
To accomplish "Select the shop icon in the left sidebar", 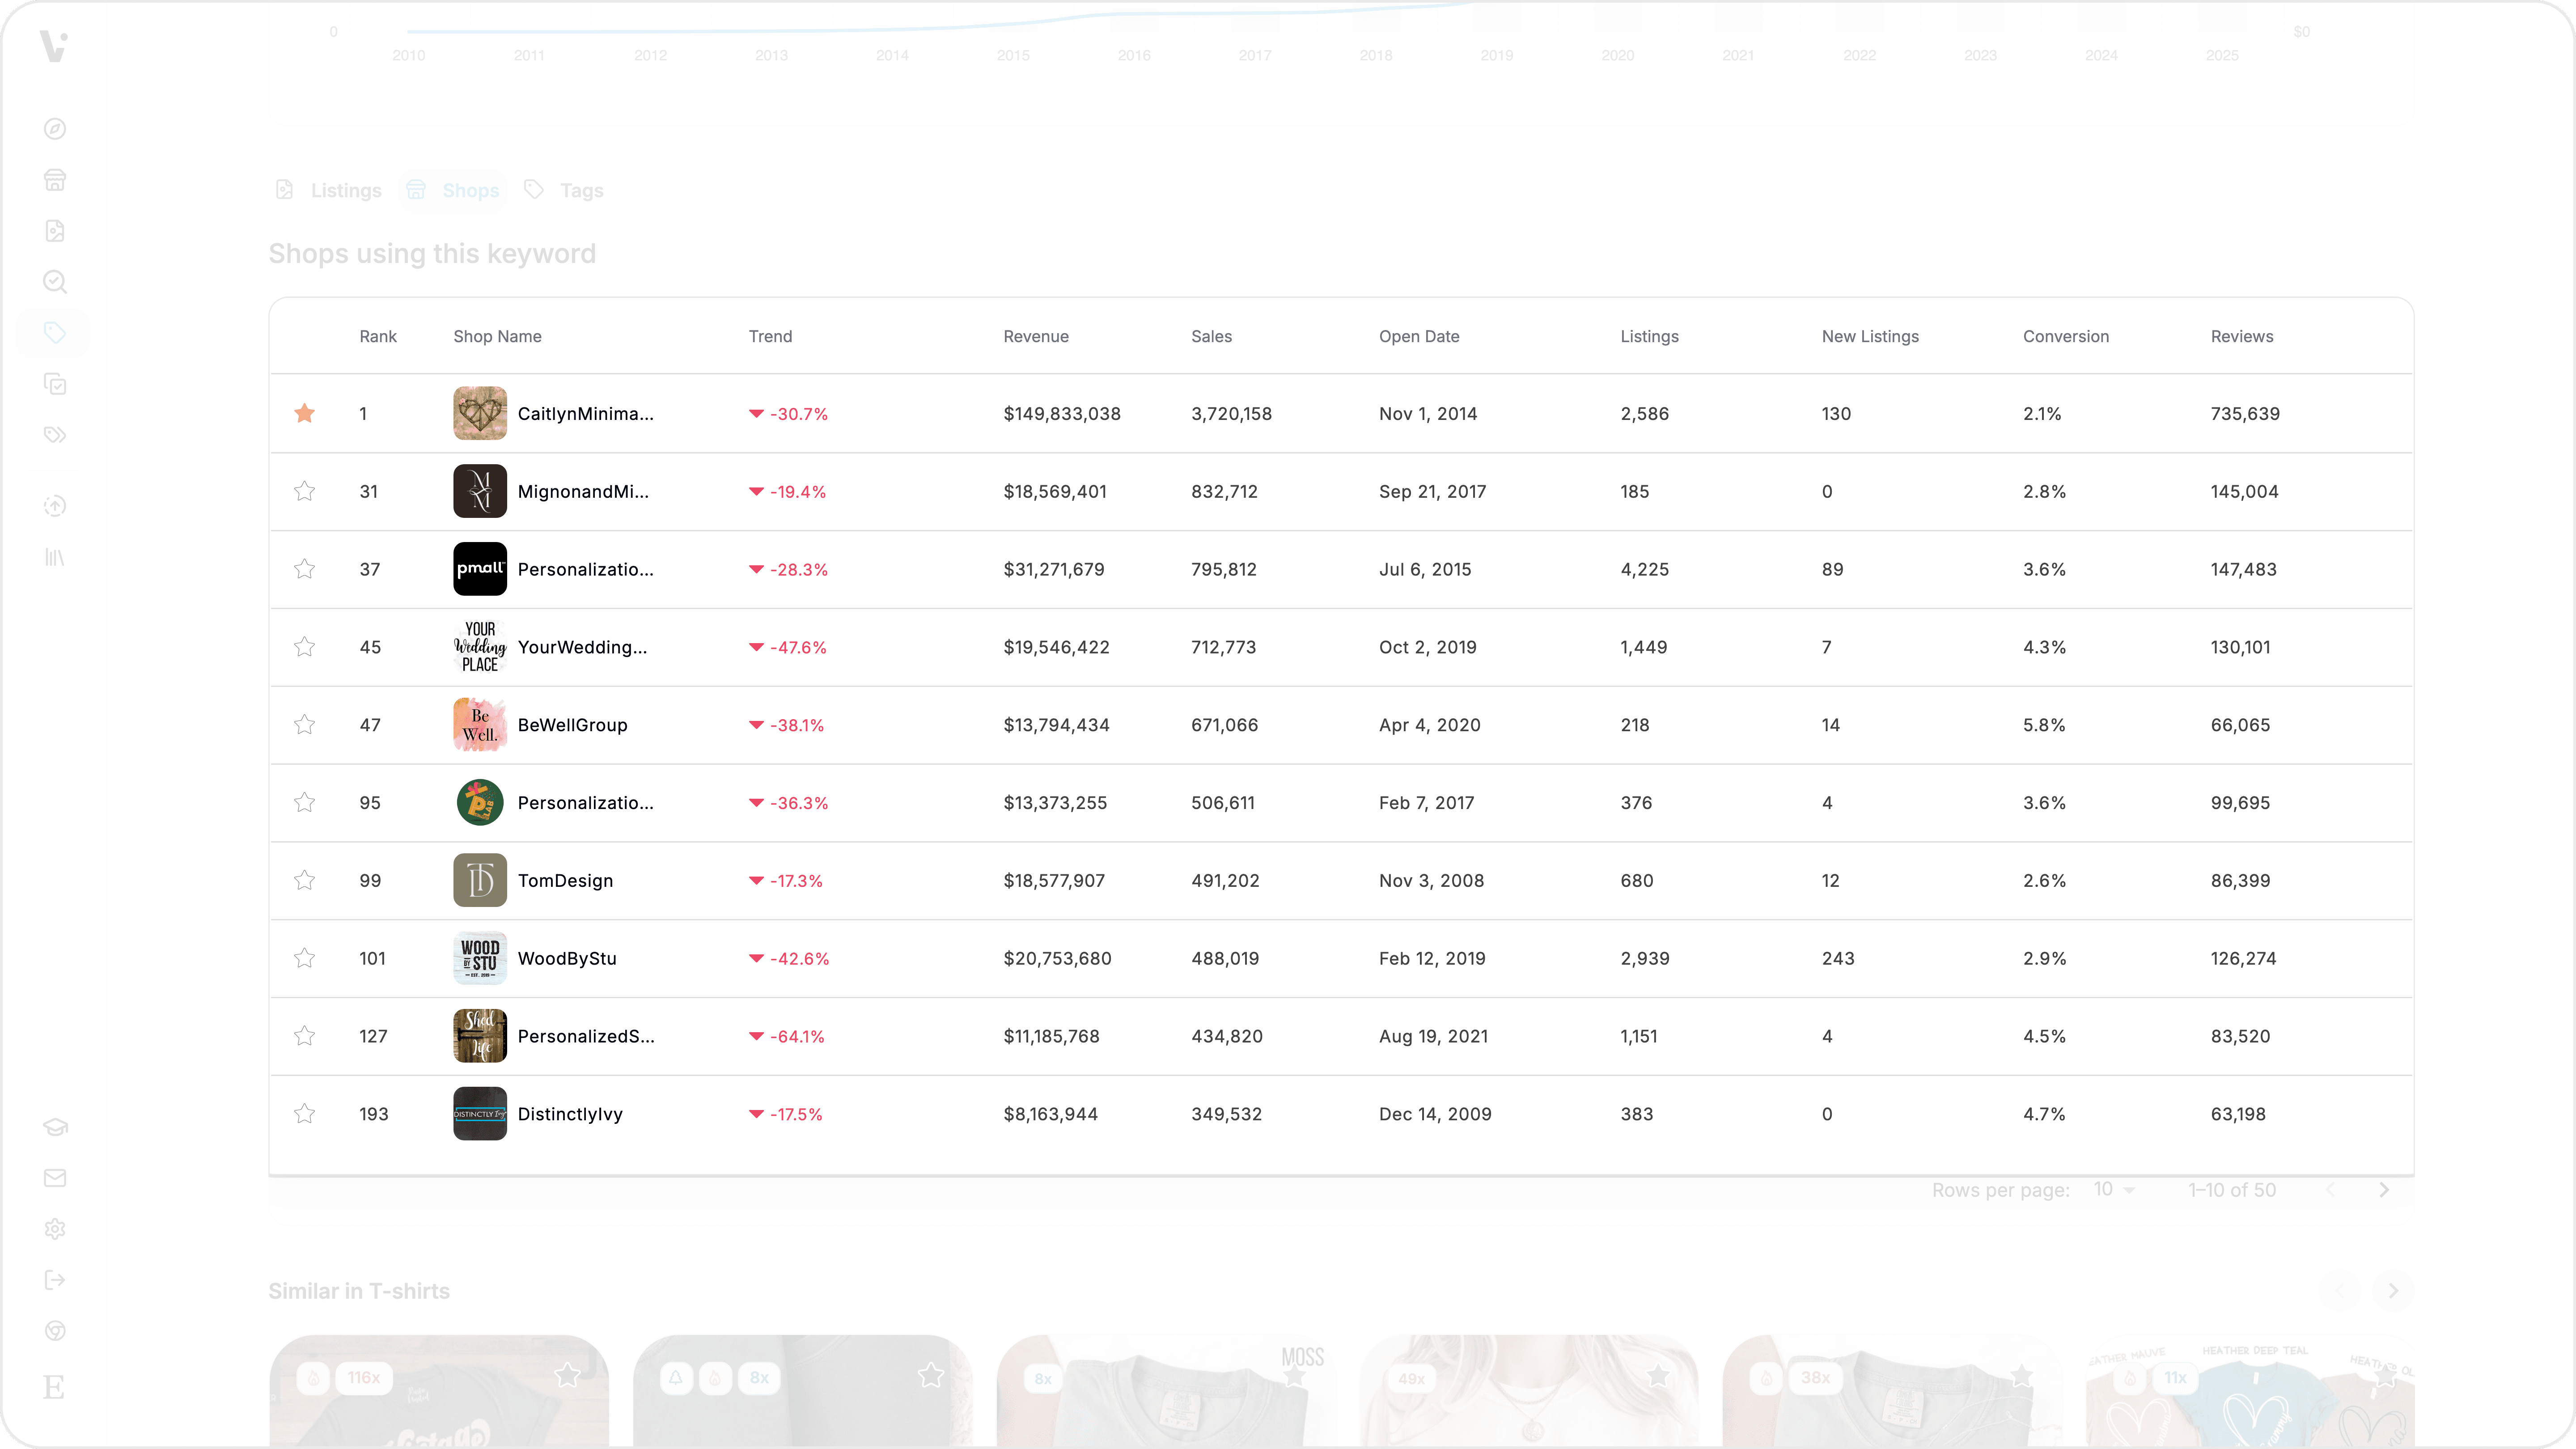I will click(55, 179).
